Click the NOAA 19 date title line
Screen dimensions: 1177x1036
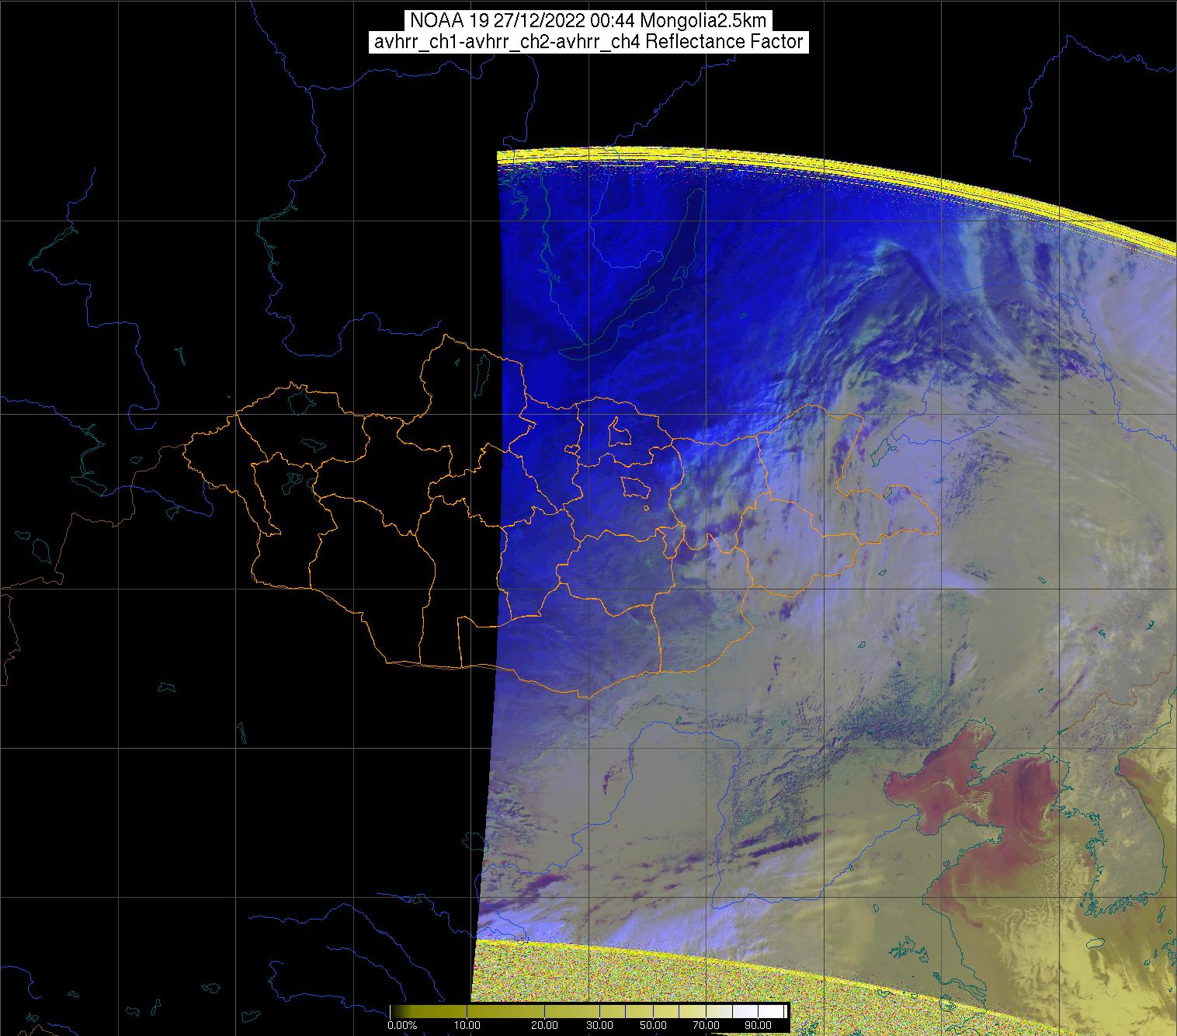point(588,20)
